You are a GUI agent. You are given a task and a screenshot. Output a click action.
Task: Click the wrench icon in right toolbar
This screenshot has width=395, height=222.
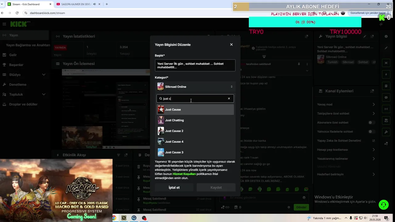pyautogui.click(x=386, y=132)
